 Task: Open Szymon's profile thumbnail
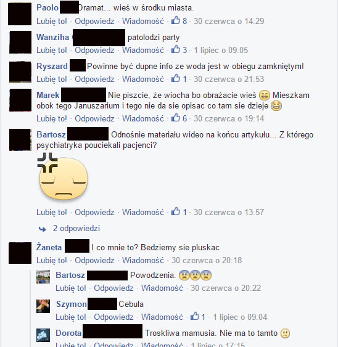pyautogui.click(x=43, y=306)
